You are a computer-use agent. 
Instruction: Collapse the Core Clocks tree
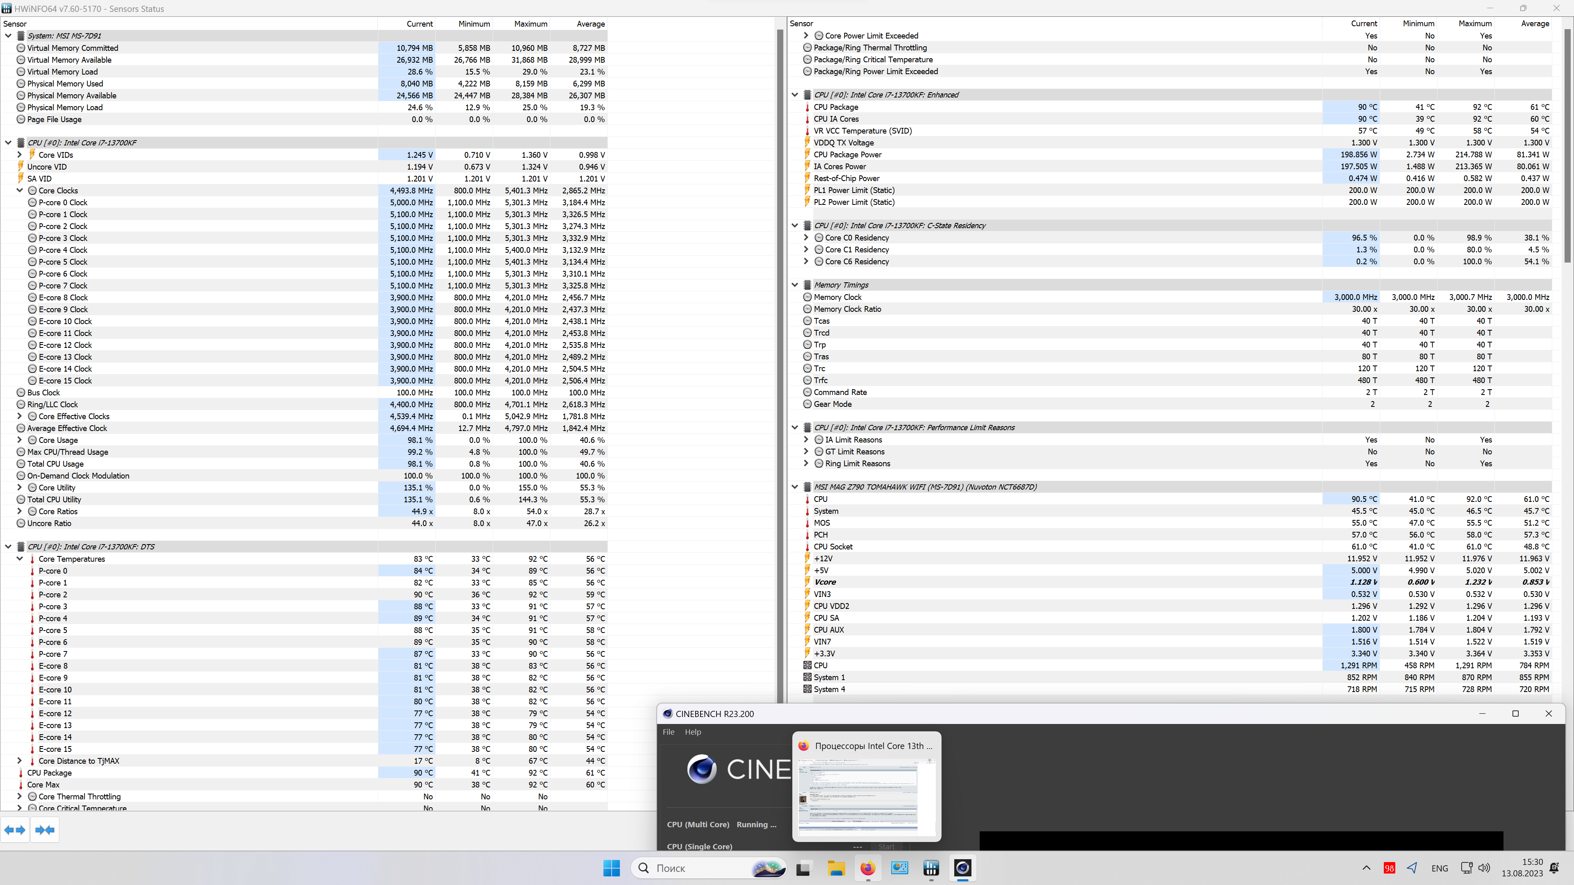[x=20, y=191]
